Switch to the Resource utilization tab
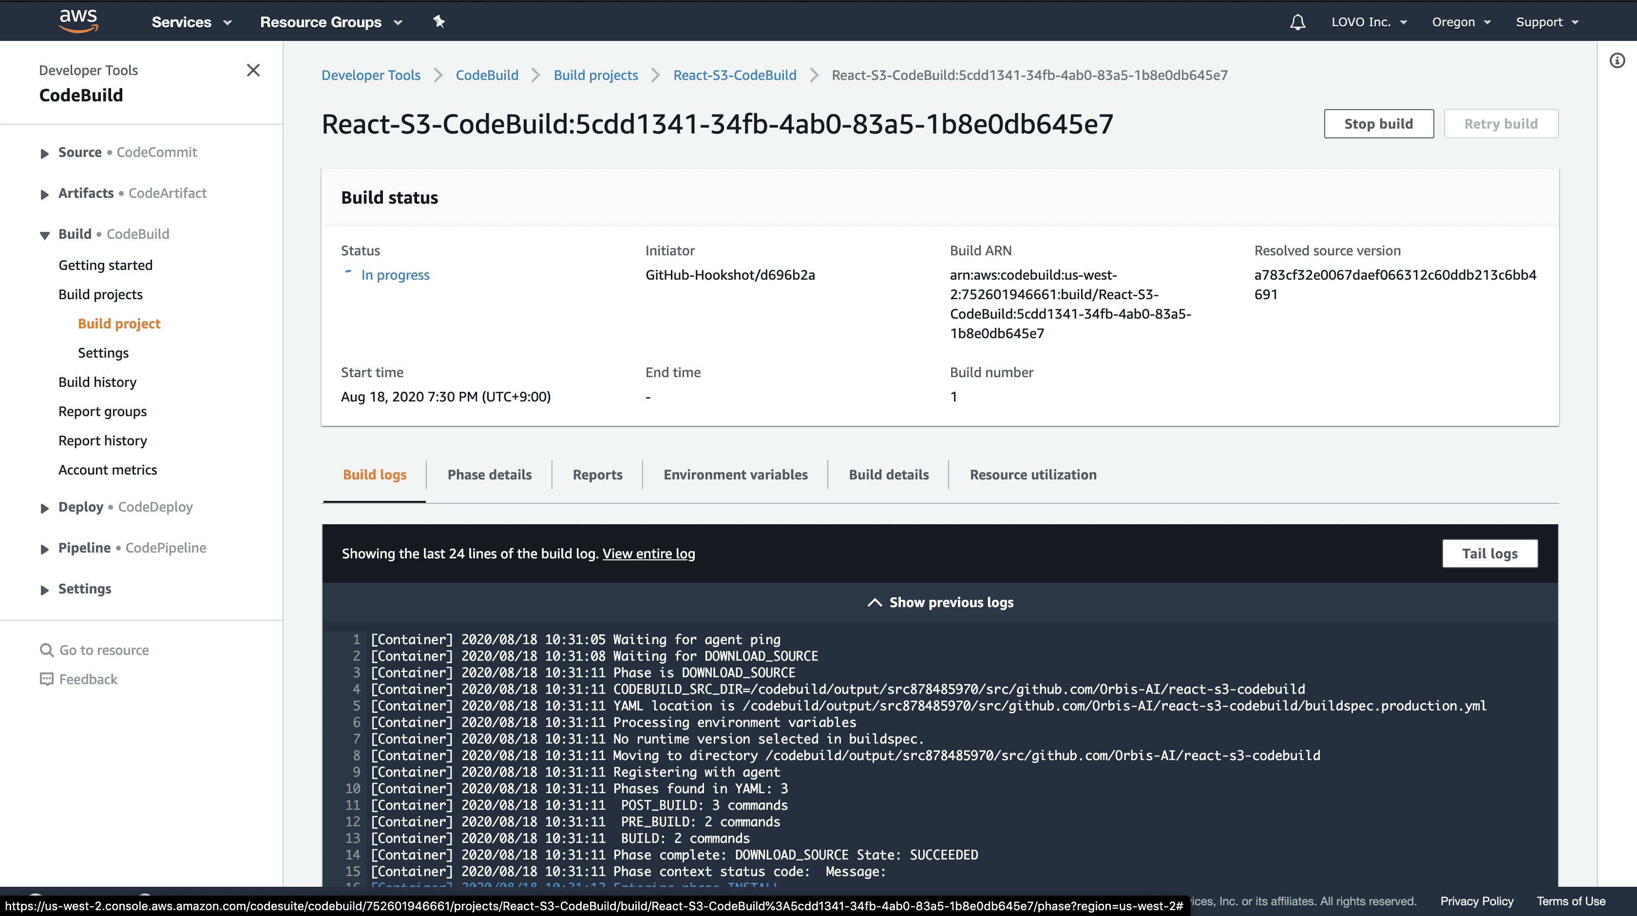Viewport: 1637px width, 916px height. (1033, 475)
